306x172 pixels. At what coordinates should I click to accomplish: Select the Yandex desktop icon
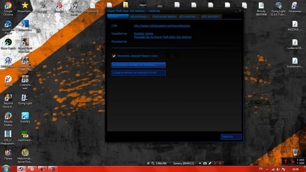coord(8,81)
